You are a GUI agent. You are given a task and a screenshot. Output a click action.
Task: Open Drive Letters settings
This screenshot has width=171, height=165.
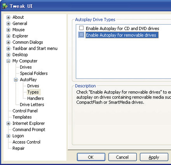point(32,105)
